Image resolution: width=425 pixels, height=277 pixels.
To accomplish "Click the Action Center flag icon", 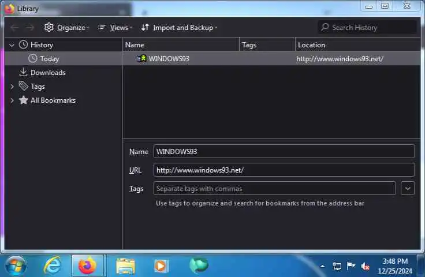I will (351, 266).
